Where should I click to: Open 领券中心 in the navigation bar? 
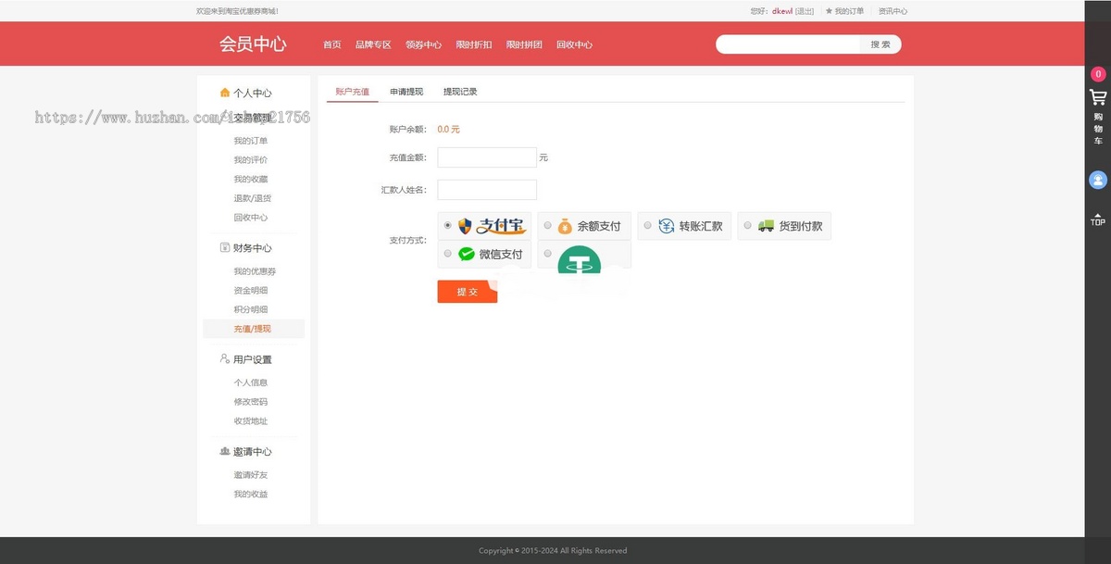423,44
